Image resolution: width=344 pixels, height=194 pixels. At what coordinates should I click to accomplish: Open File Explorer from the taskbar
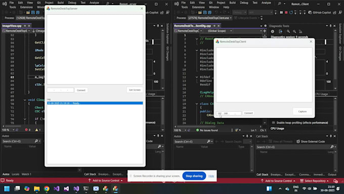tap(36, 189)
